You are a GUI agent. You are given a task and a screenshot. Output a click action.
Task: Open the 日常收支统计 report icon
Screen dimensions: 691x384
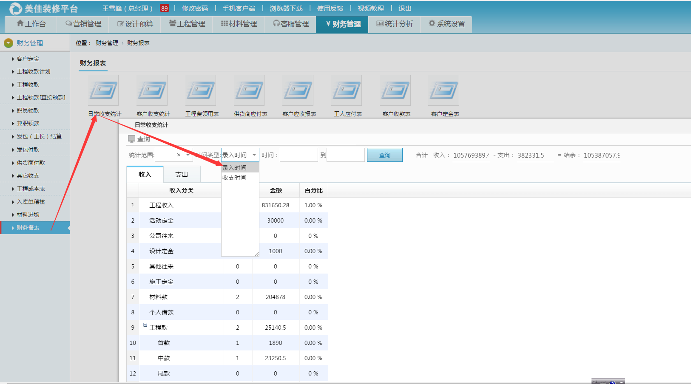click(x=103, y=90)
